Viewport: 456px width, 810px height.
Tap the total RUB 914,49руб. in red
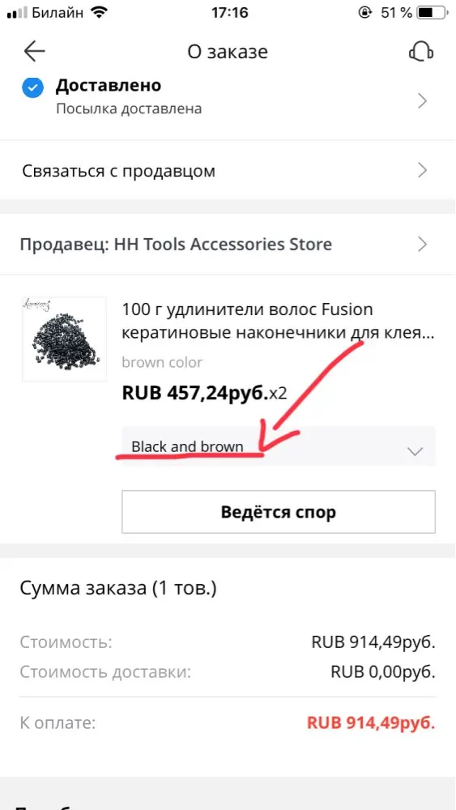371,723
